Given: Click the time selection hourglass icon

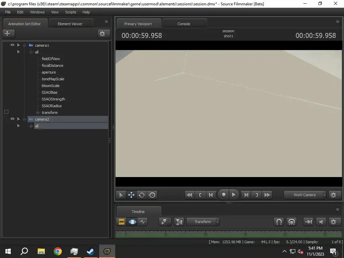Looking at the screenshot, I should point(179,222).
